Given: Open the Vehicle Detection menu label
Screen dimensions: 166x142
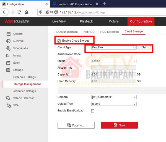Looking at the screenshot, I should click(24, 98).
